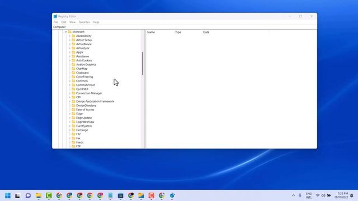Expand the EdgeUpdate key
358x201 pixels.
pyautogui.click(x=70, y=118)
